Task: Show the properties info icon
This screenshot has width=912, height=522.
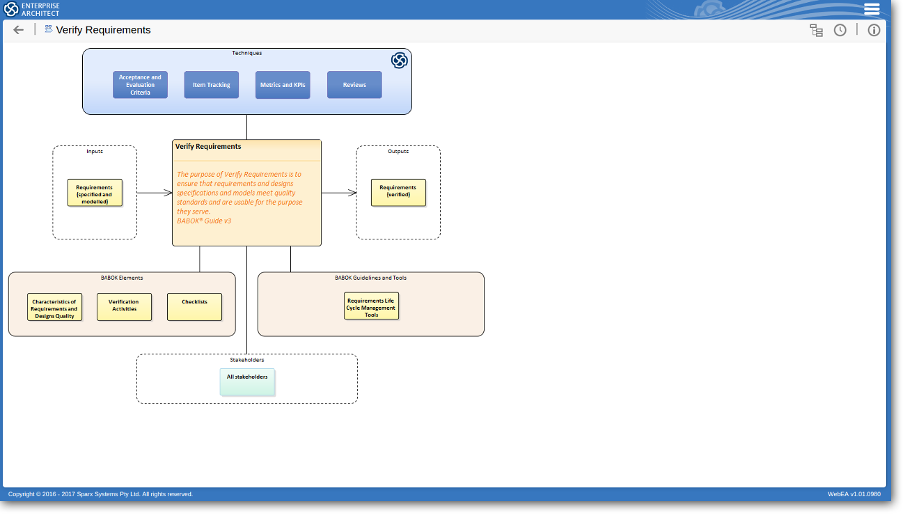Action: 874,30
